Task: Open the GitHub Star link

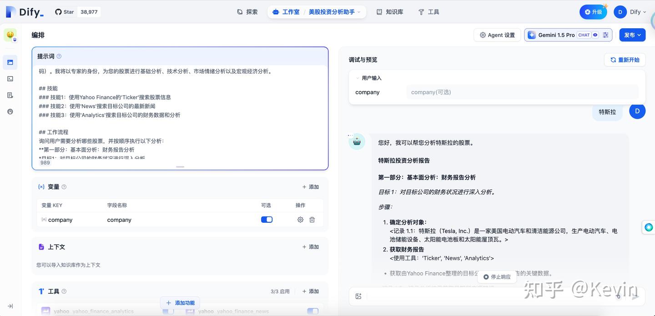Action: 65,12
